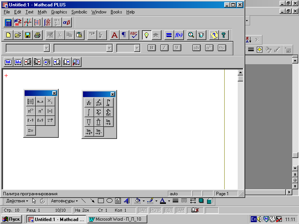Screen dimensions: 299x224
Task: Insert right-hand limit lim →a+
Action: pos(89,132)
